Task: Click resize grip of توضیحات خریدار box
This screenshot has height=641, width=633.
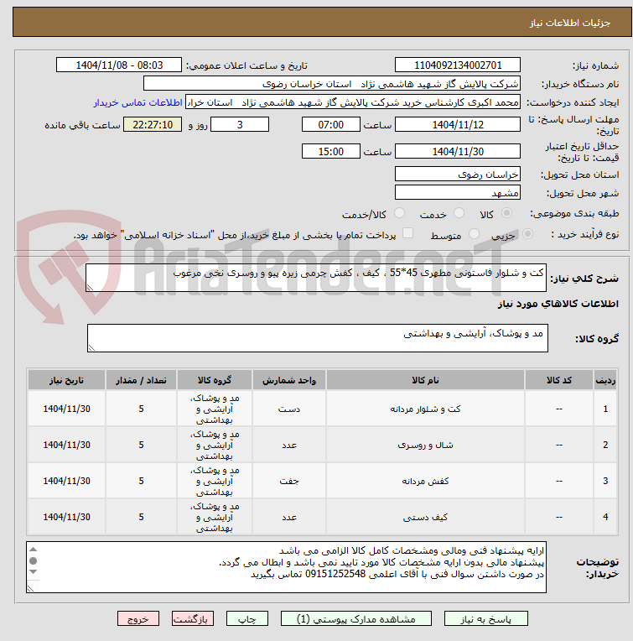Action: (31, 588)
